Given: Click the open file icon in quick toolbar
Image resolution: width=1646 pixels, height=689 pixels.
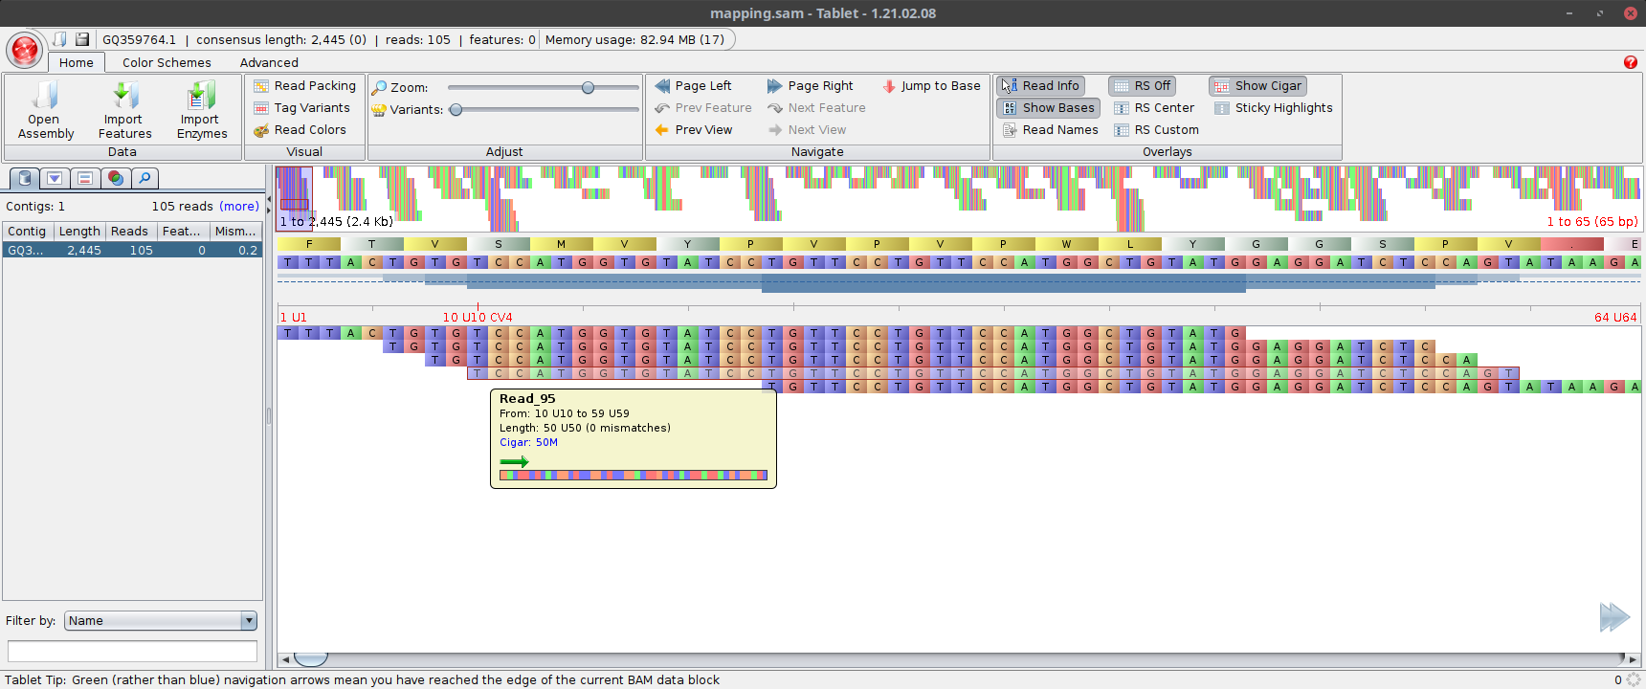Looking at the screenshot, I should 60,39.
